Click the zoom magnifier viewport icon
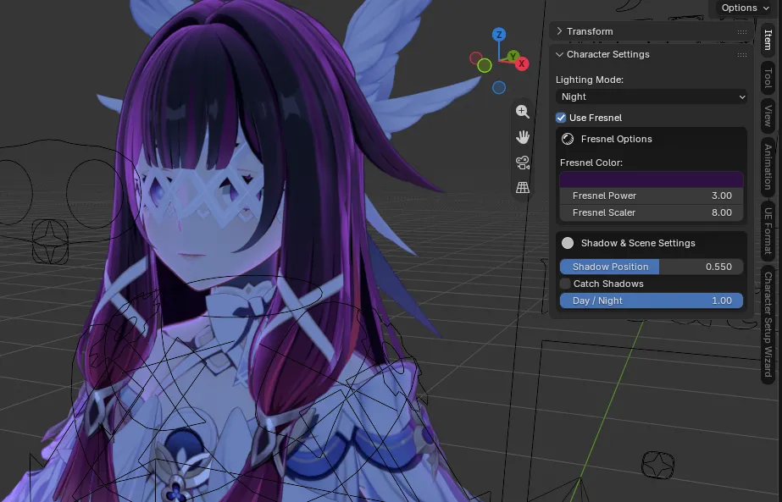This screenshot has height=502, width=782. pyautogui.click(x=522, y=112)
